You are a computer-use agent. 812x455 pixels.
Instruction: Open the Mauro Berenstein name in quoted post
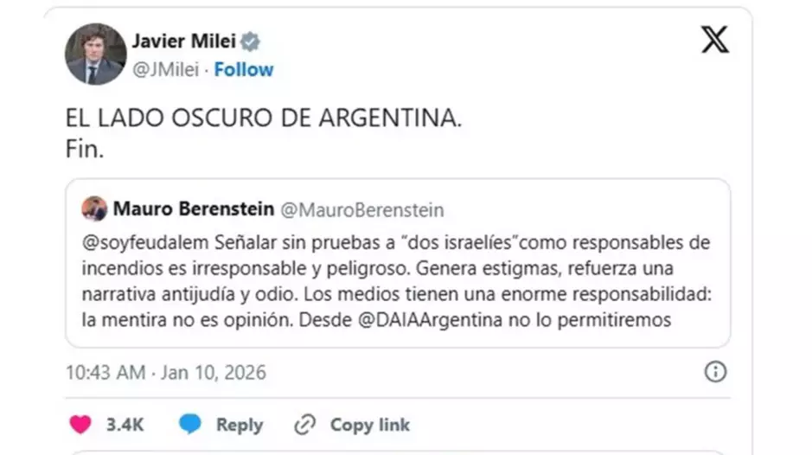click(x=194, y=209)
